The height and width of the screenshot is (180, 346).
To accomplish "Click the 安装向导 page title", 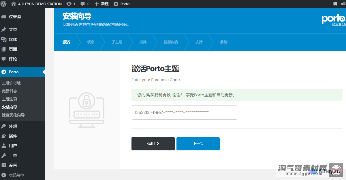I will 77,16.
